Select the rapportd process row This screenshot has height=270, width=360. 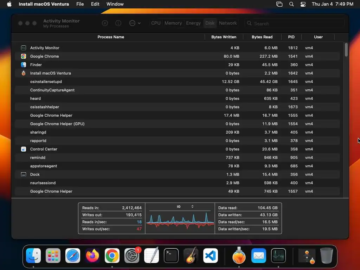177,141
